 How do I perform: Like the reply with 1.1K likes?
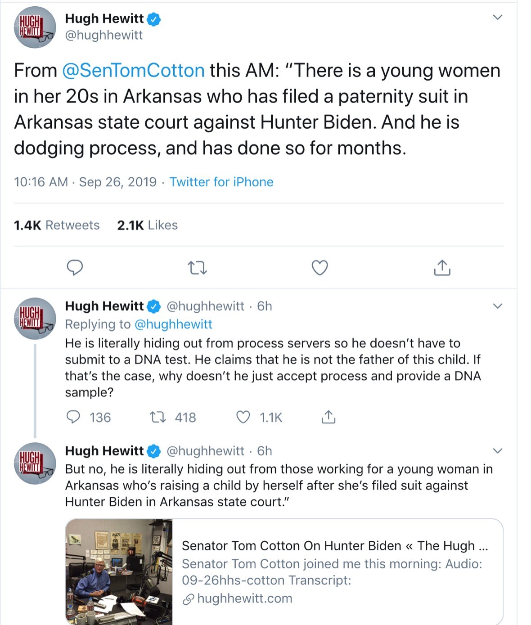pos(260,417)
